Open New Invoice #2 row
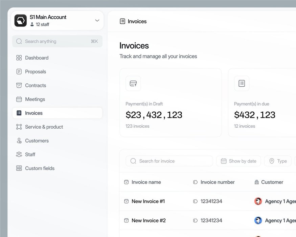The height and width of the screenshot is (237, 296). click(149, 220)
